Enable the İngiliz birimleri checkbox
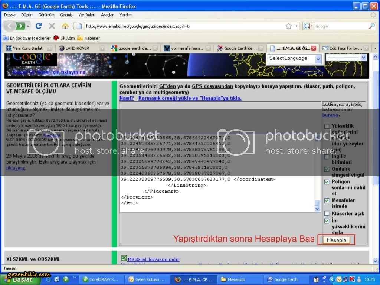The height and width of the screenshot is (285, 380). click(327, 157)
